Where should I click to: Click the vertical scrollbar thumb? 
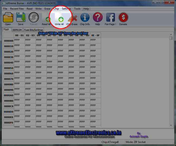coord(171,38)
